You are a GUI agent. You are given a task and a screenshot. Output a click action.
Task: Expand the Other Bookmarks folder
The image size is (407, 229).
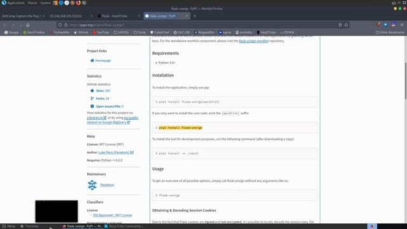point(390,32)
